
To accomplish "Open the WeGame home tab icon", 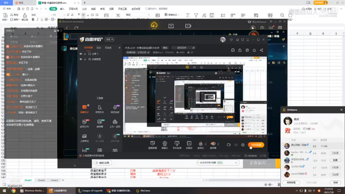I will pyautogui.click(x=154, y=25).
